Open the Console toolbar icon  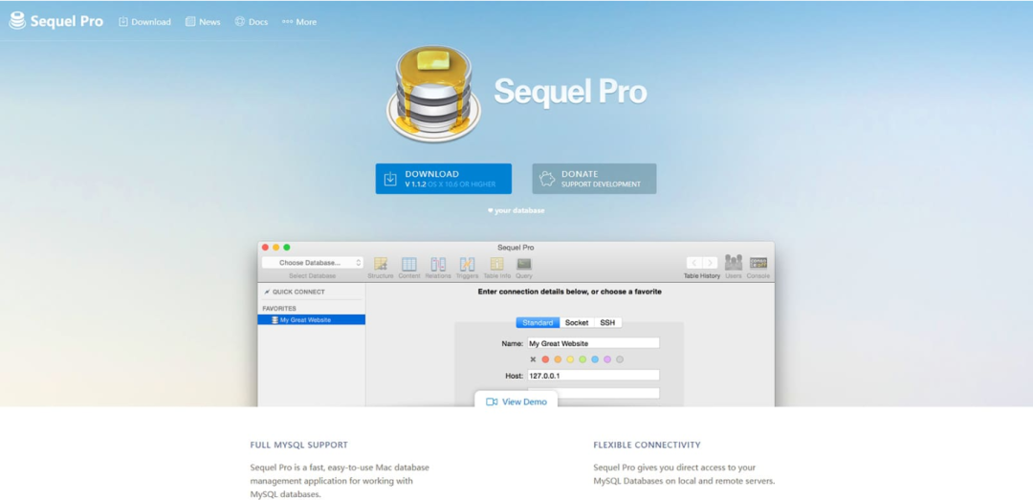click(758, 263)
